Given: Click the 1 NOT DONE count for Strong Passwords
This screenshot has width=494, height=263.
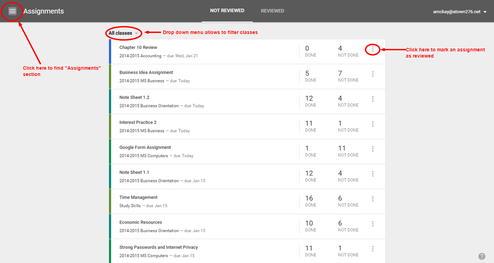Looking at the screenshot, I should (x=348, y=251).
